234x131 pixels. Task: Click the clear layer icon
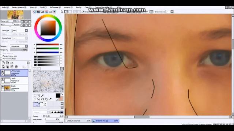[x=12, y=67]
